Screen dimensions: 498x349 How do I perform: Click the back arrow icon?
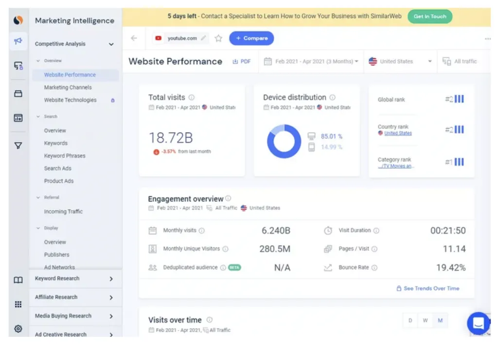click(x=134, y=38)
